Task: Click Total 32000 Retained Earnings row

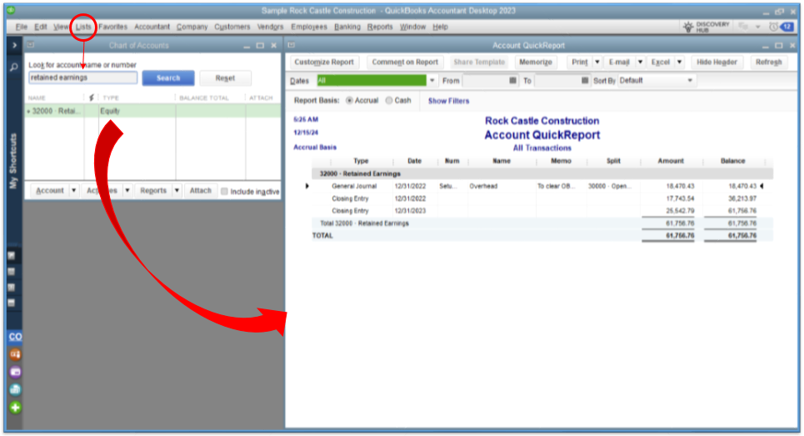Action: pyautogui.click(x=542, y=223)
